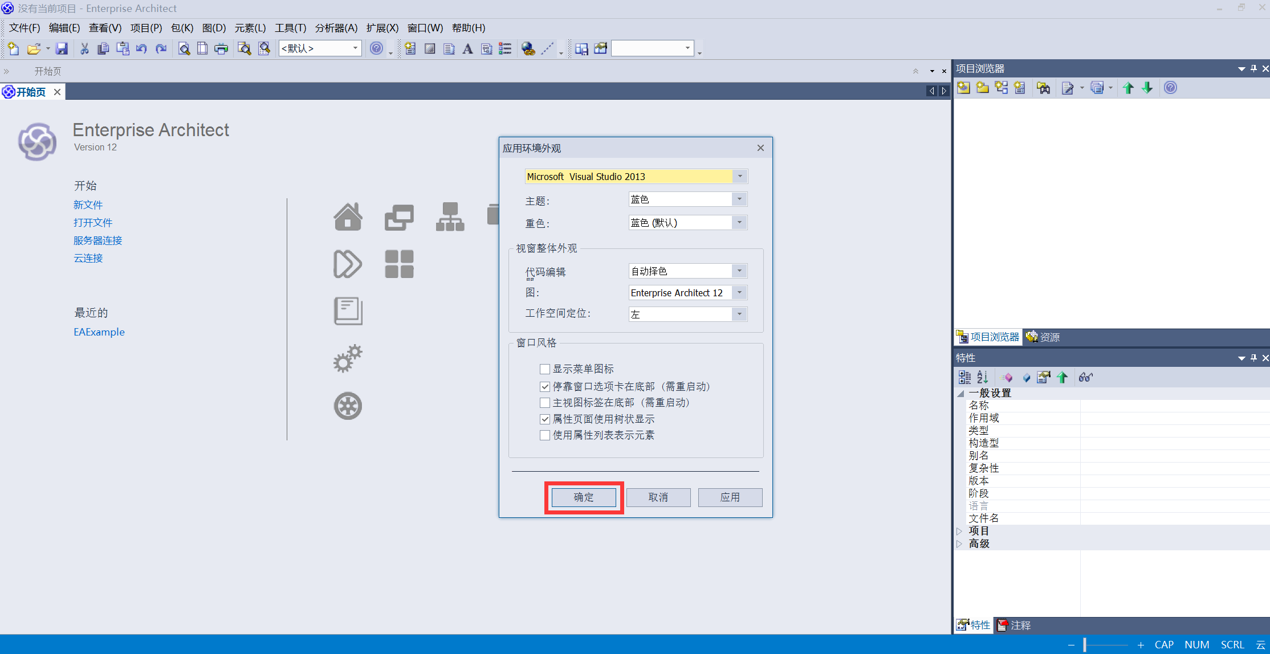Click the 打开文件 link
This screenshot has width=1270, height=654.
point(93,222)
